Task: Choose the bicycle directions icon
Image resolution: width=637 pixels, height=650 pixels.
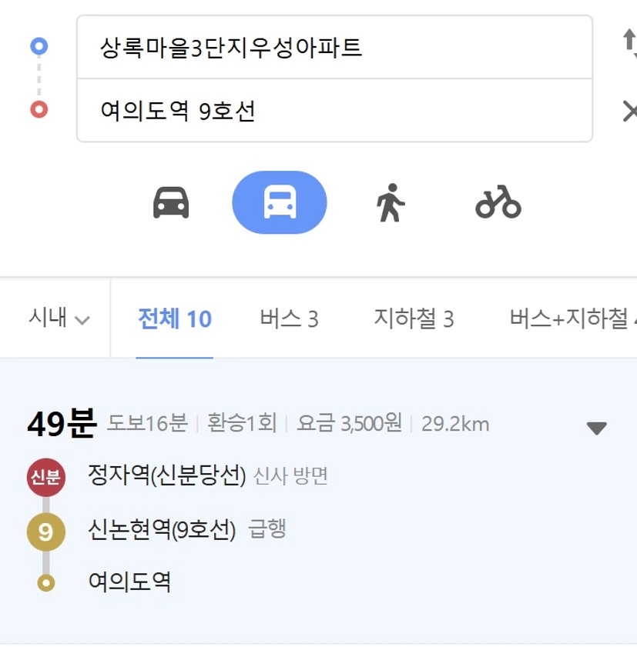Action: coord(498,202)
